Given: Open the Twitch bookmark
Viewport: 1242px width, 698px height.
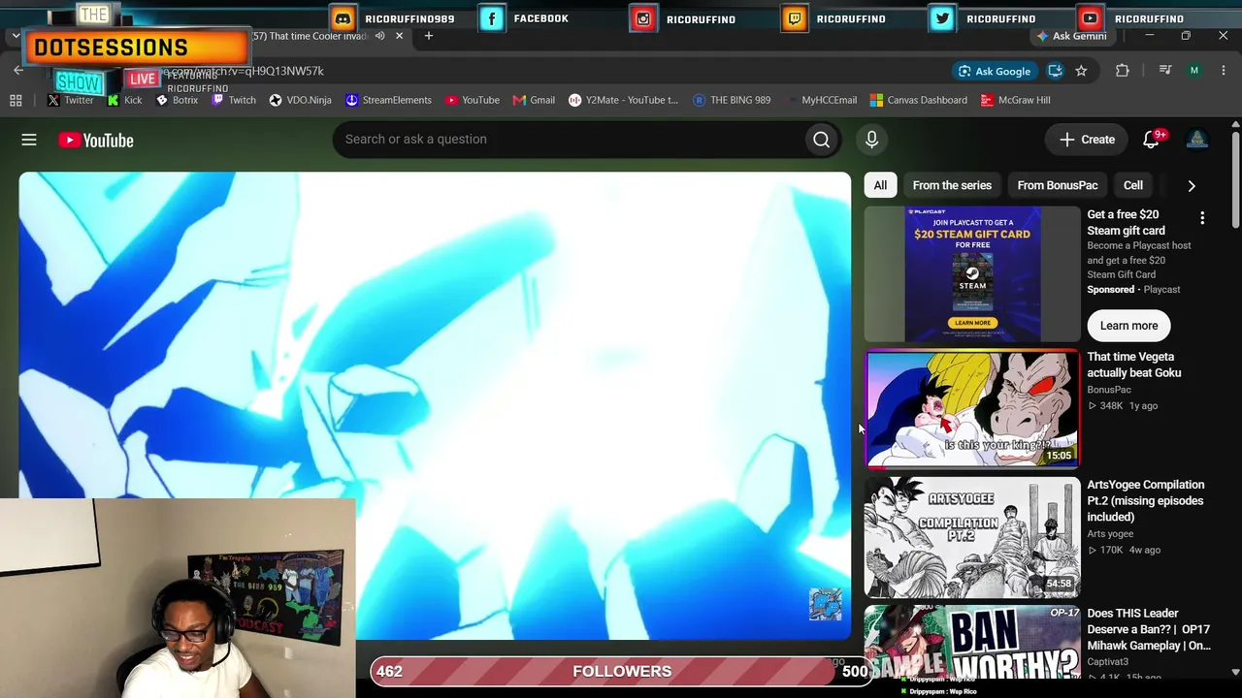Looking at the screenshot, I should point(234,100).
